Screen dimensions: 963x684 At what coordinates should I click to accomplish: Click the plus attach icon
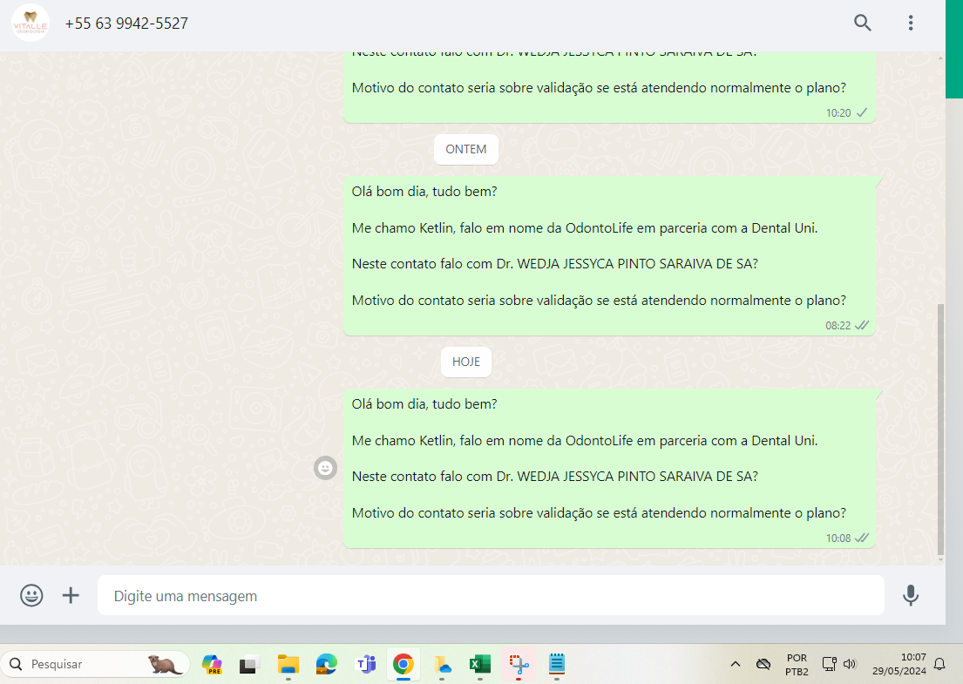(x=71, y=595)
